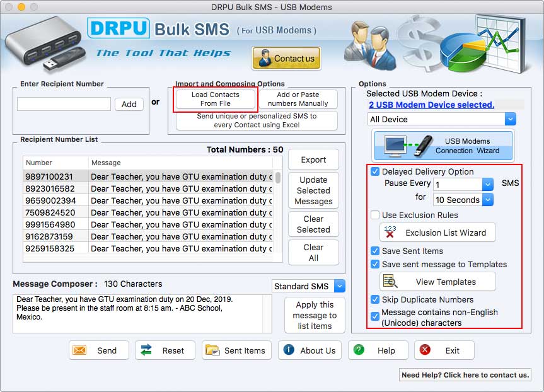Click the yellow minimize window button
The width and height of the screenshot is (544, 392).
(x=21, y=7)
